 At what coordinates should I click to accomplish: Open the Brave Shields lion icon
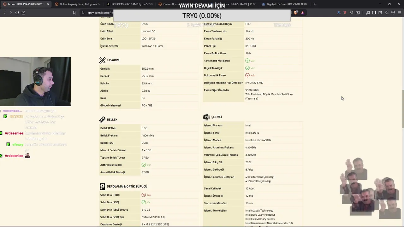pos(296,13)
